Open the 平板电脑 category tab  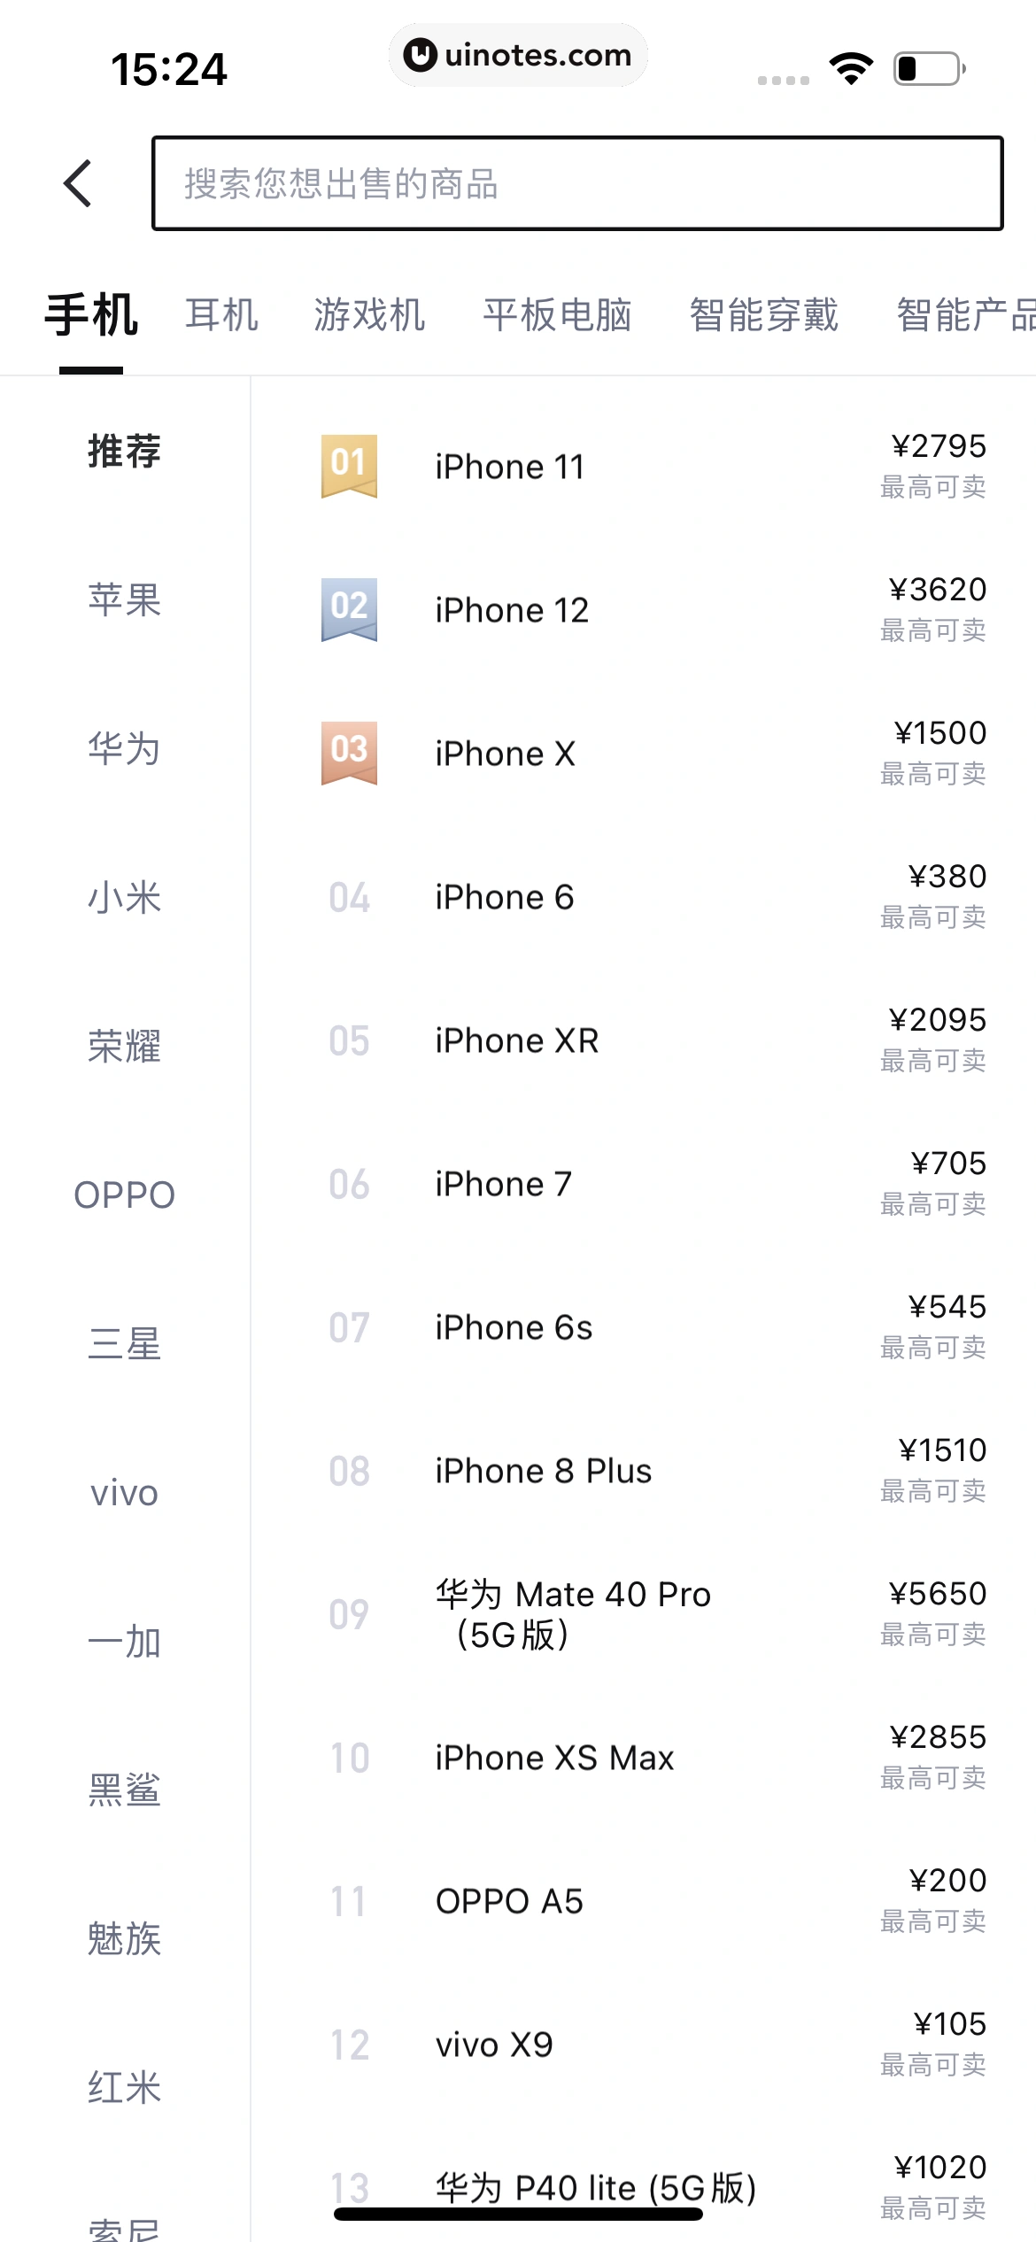[x=557, y=314]
